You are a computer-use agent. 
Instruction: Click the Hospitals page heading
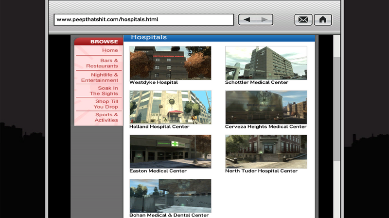[x=149, y=37]
